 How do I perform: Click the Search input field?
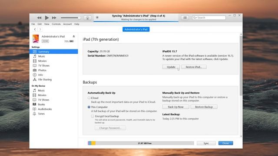[x=209, y=18]
